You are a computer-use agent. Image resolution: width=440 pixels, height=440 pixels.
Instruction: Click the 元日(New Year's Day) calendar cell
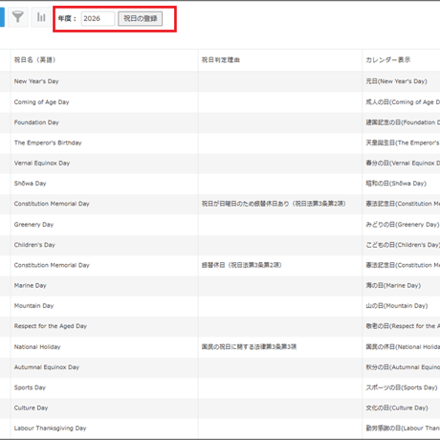pyautogui.click(x=401, y=81)
